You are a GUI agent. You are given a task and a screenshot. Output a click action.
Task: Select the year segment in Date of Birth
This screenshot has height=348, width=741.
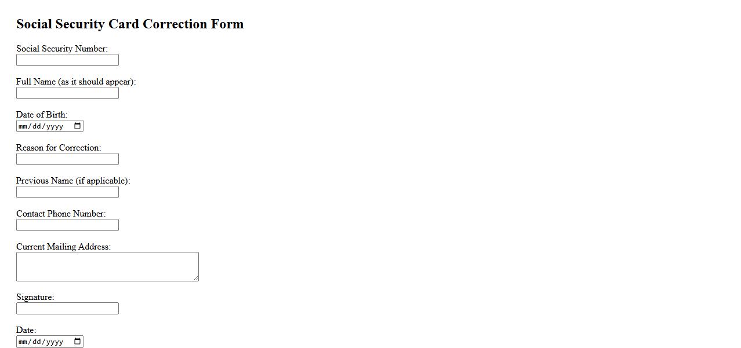[55, 126]
